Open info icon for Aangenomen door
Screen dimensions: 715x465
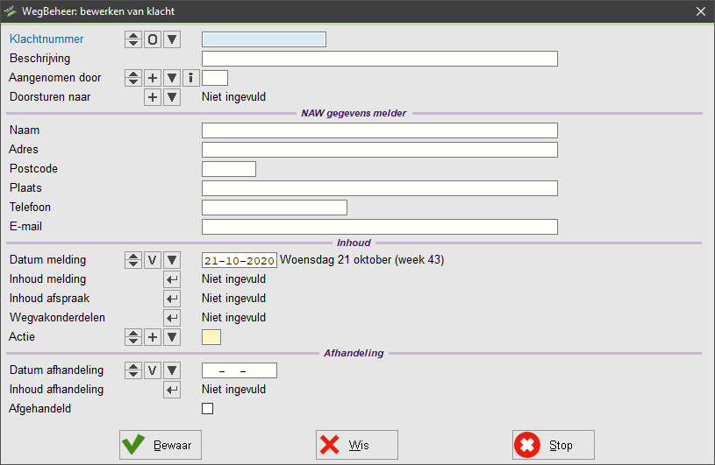[190, 78]
